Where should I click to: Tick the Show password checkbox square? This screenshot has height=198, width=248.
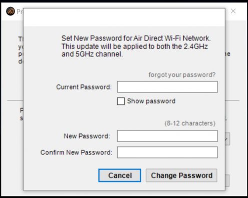(x=121, y=101)
